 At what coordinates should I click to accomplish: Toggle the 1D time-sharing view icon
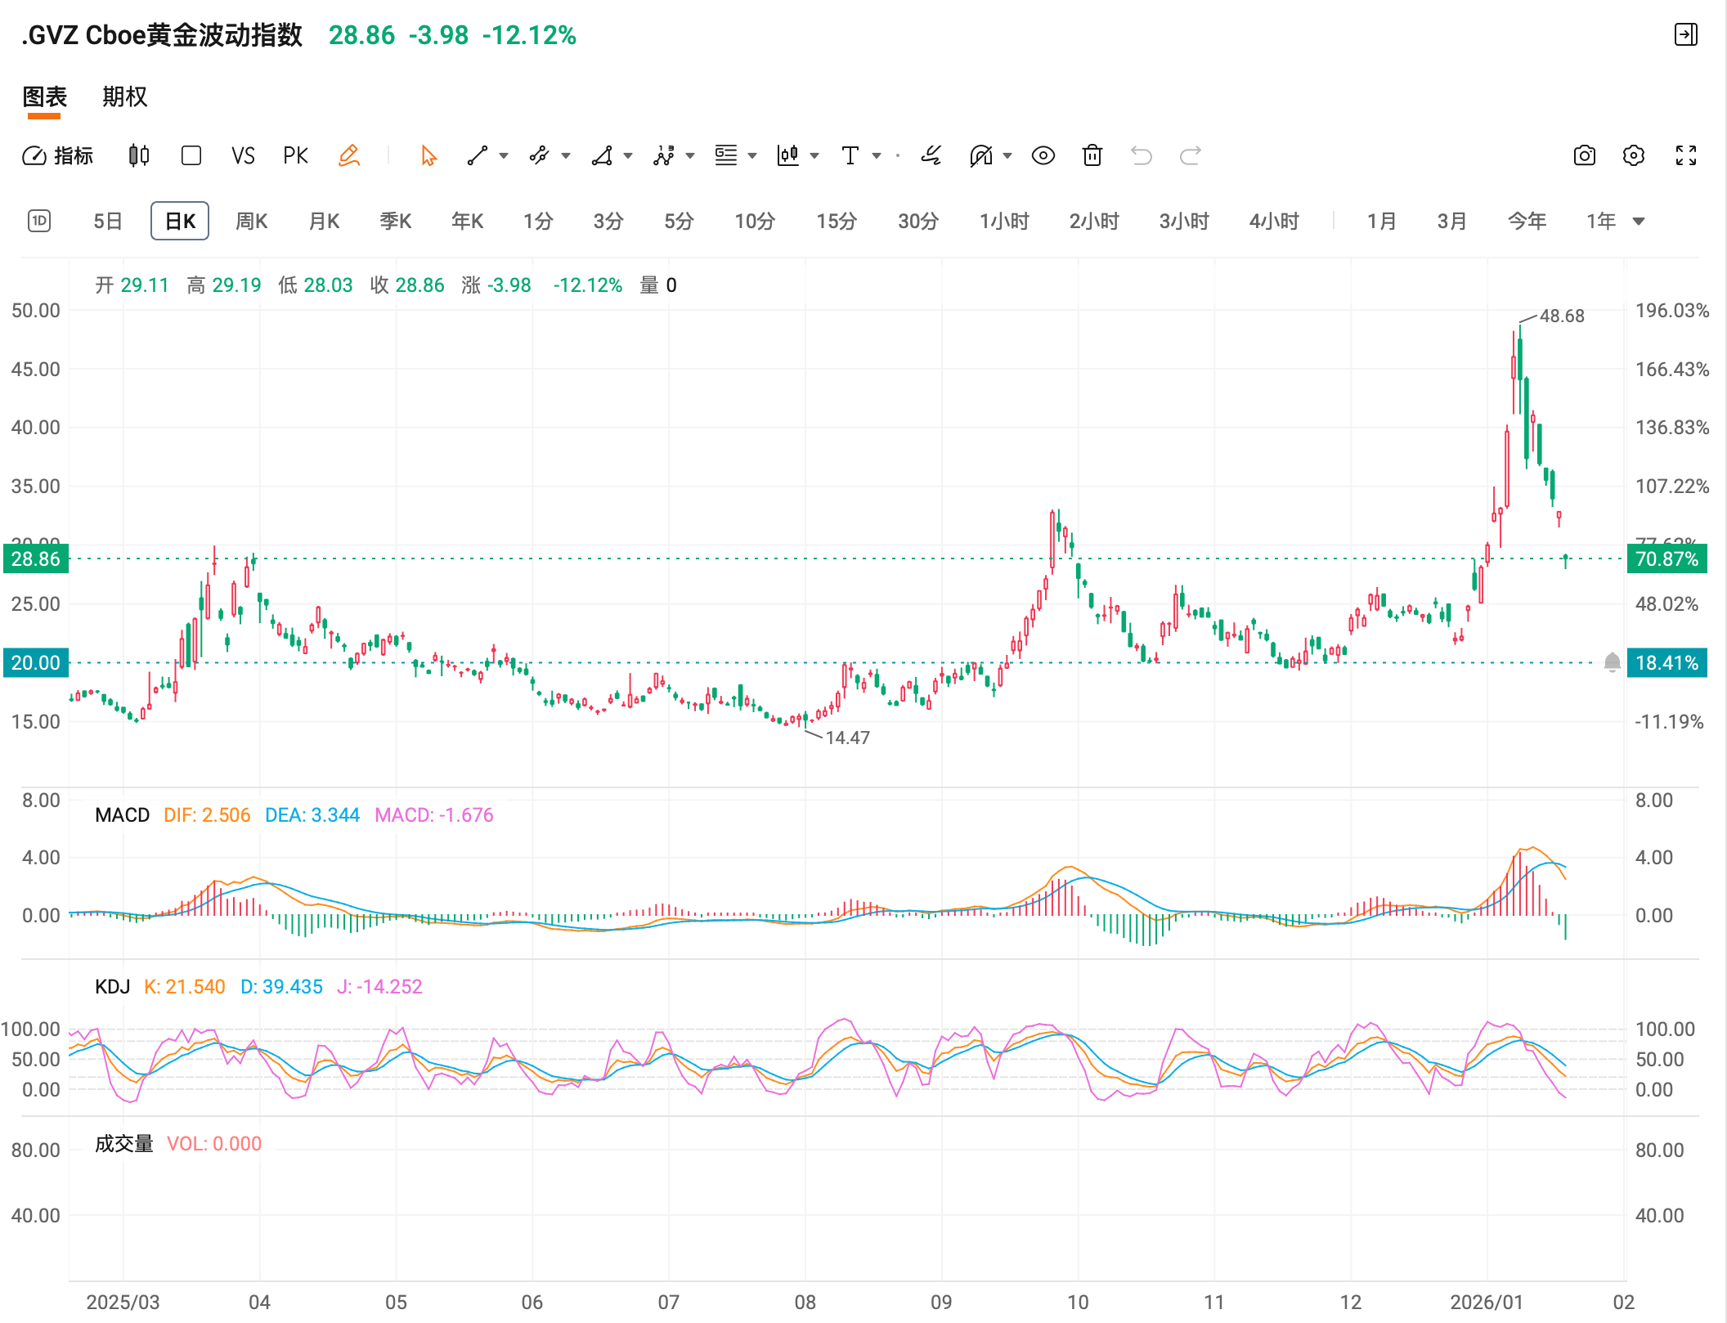pos(39,221)
